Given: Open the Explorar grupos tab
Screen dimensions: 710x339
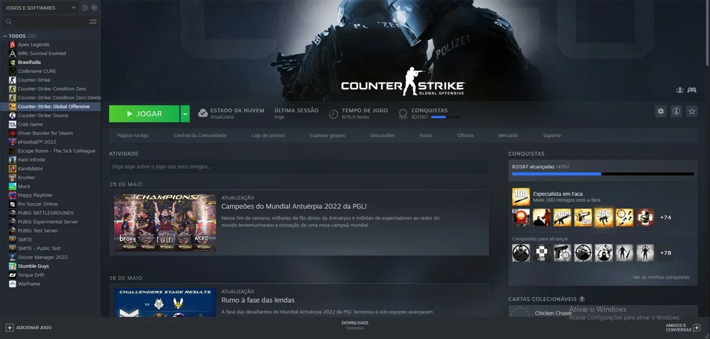Looking at the screenshot, I should (327, 135).
